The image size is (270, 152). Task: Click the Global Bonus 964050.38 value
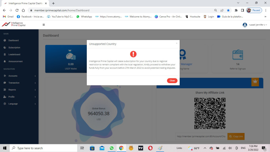pos(98,113)
